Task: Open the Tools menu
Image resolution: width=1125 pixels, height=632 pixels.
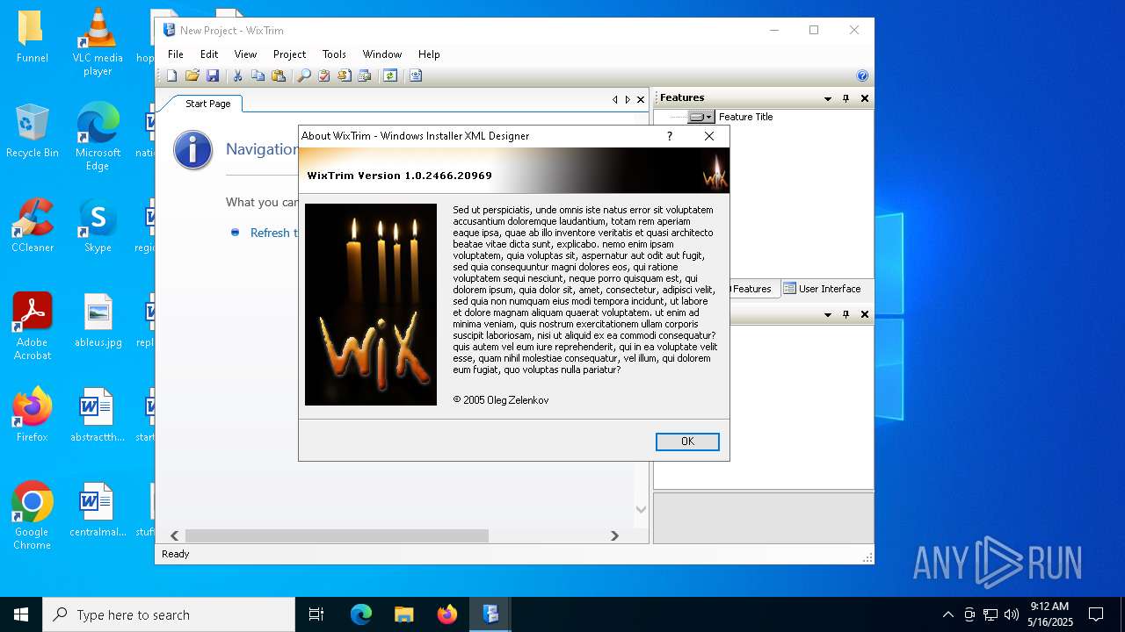Action: click(x=334, y=54)
